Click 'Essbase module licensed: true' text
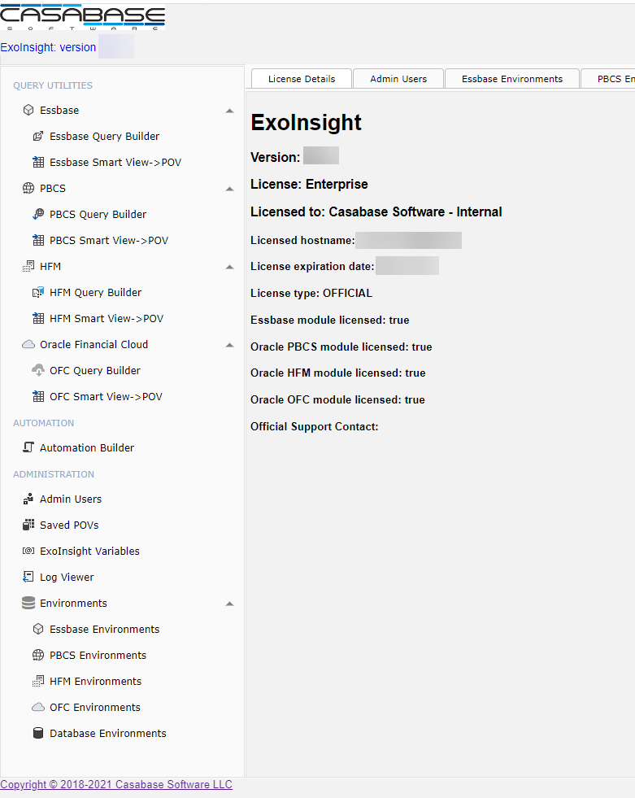Screen dimensions: 635x798 (330, 321)
